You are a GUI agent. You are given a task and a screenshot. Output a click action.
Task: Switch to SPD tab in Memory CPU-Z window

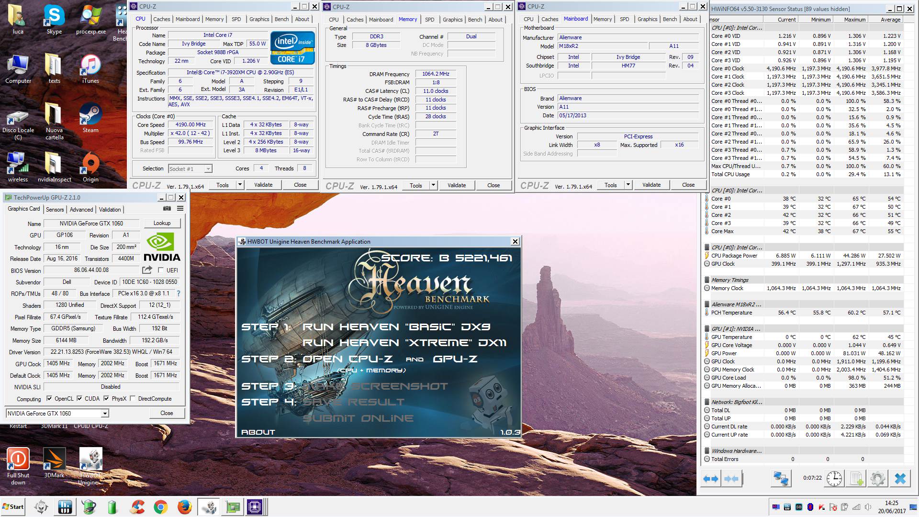coord(429,20)
